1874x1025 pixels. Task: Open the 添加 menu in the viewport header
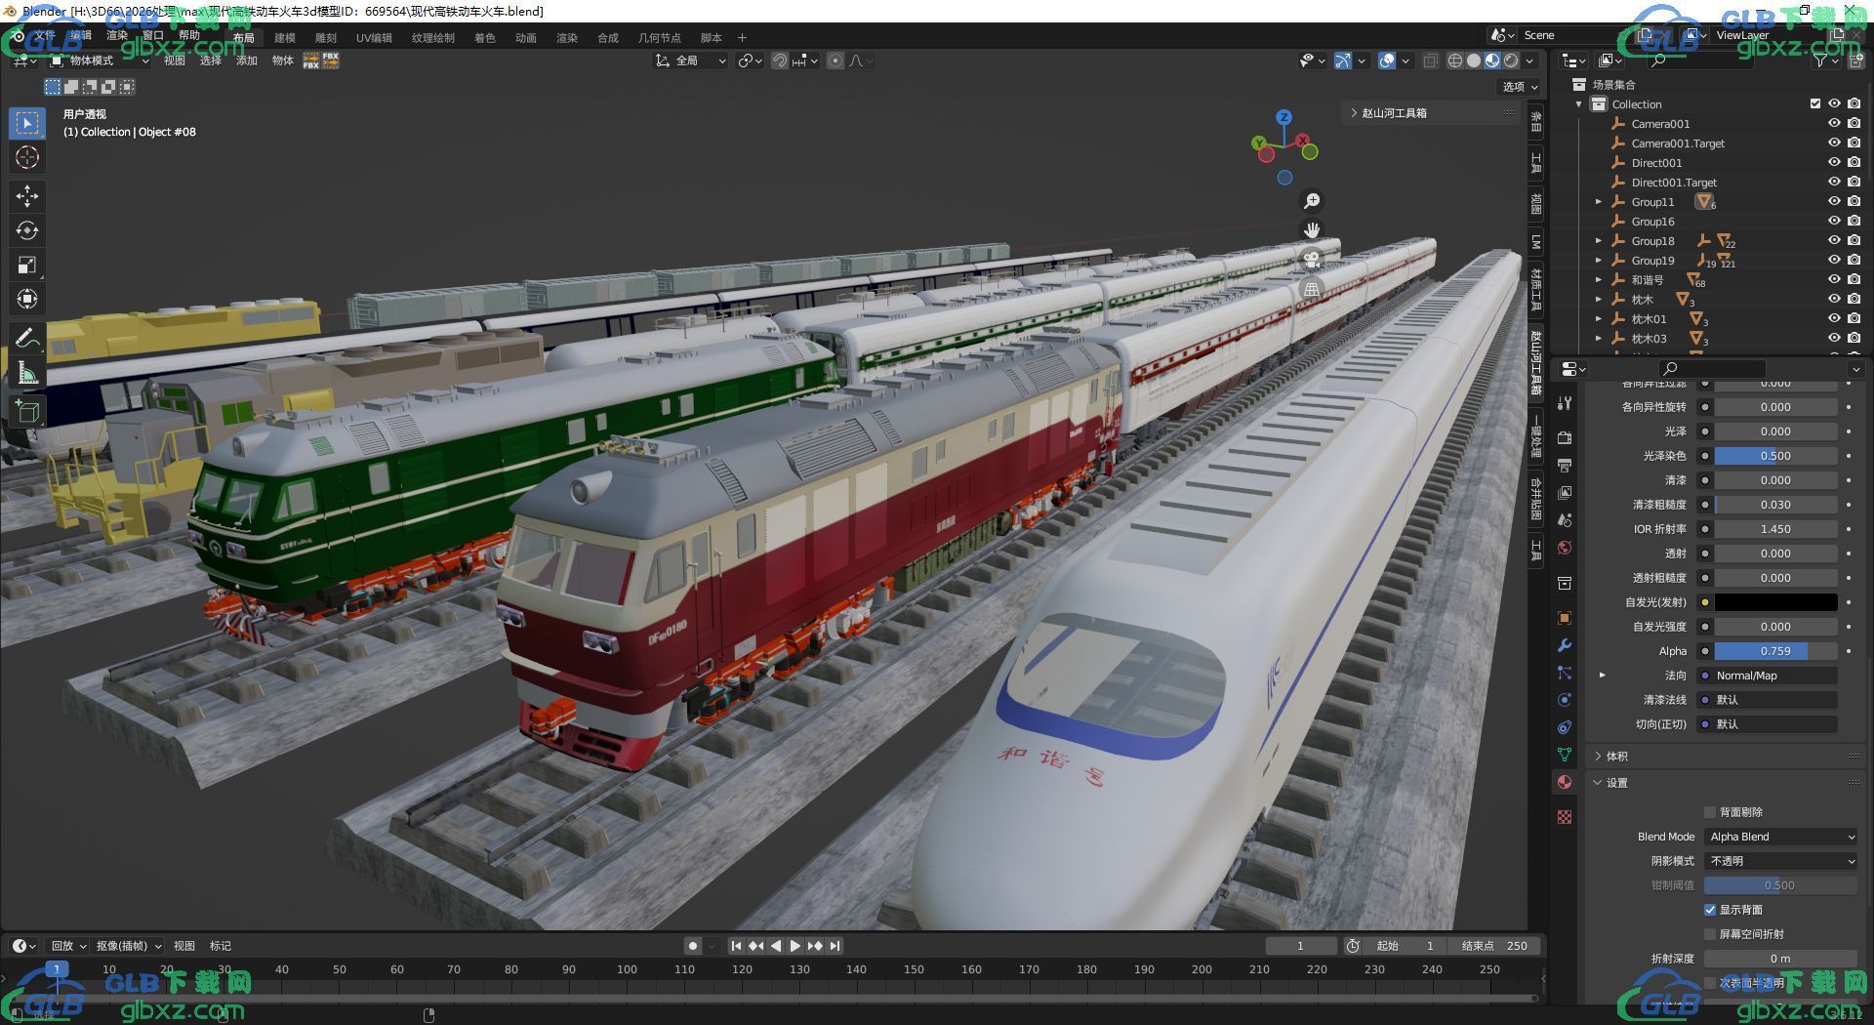(247, 61)
